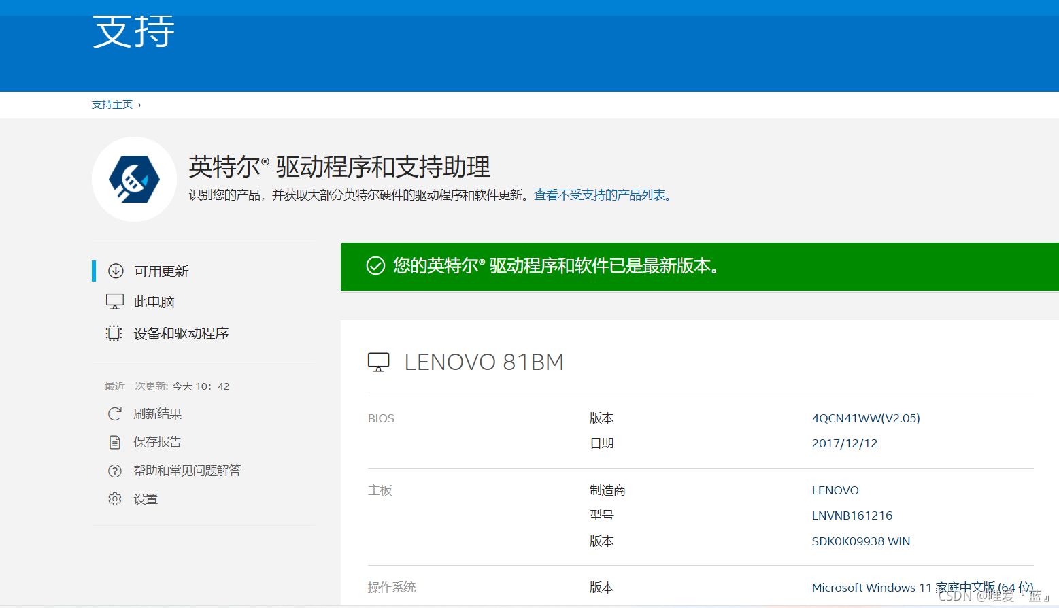Click the 主板 row label
1059x608 pixels.
coord(380,490)
